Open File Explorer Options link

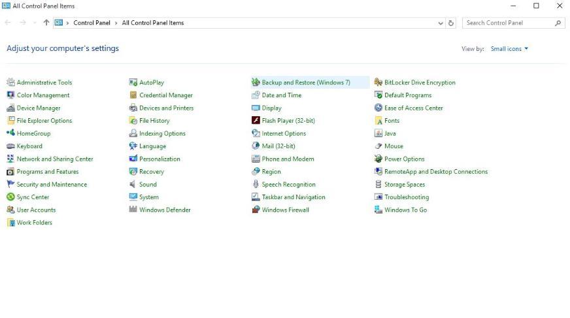point(44,121)
